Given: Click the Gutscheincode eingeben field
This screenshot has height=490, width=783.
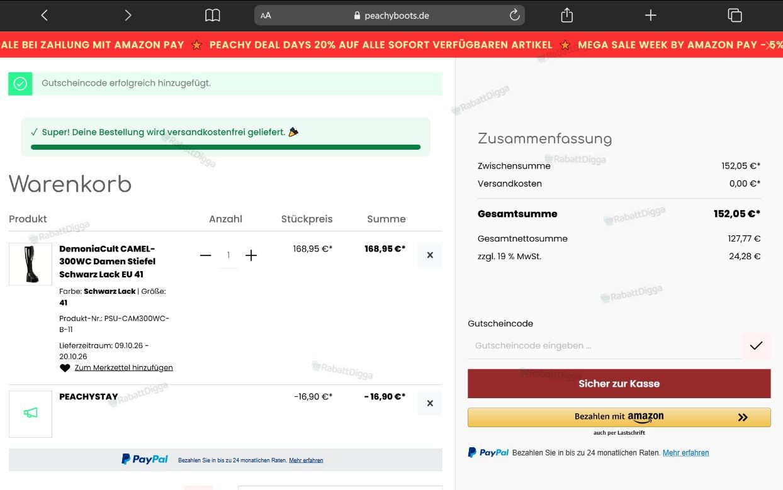Looking at the screenshot, I should tap(604, 345).
